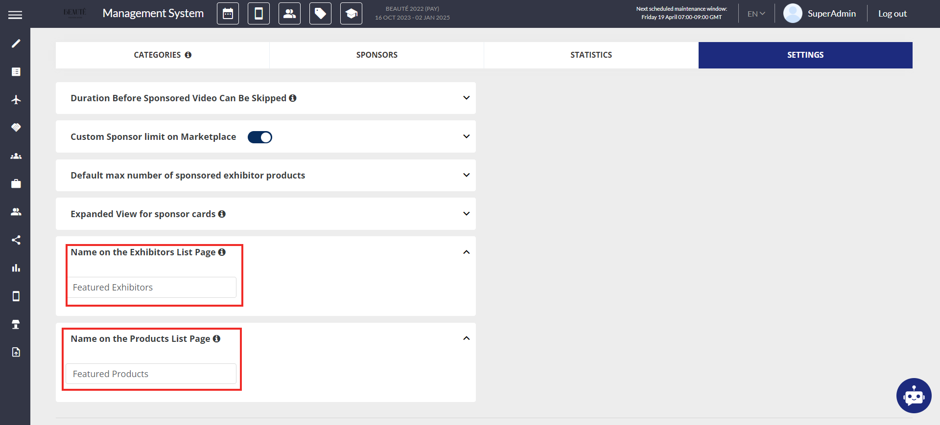
Task: Click the lamp stand icon in sidebar
Action: tap(16, 324)
